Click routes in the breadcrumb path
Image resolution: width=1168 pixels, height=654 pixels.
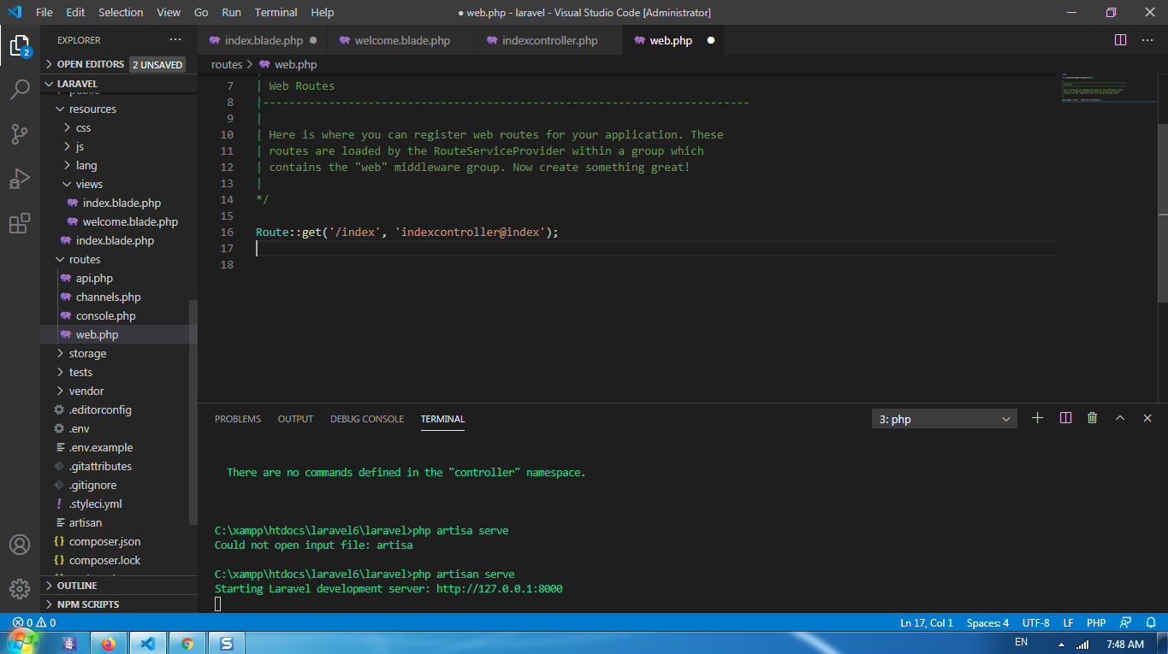coord(227,64)
